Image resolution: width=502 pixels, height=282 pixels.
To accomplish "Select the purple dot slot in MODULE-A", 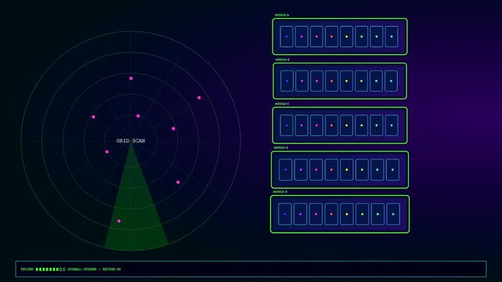I will coord(302,37).
